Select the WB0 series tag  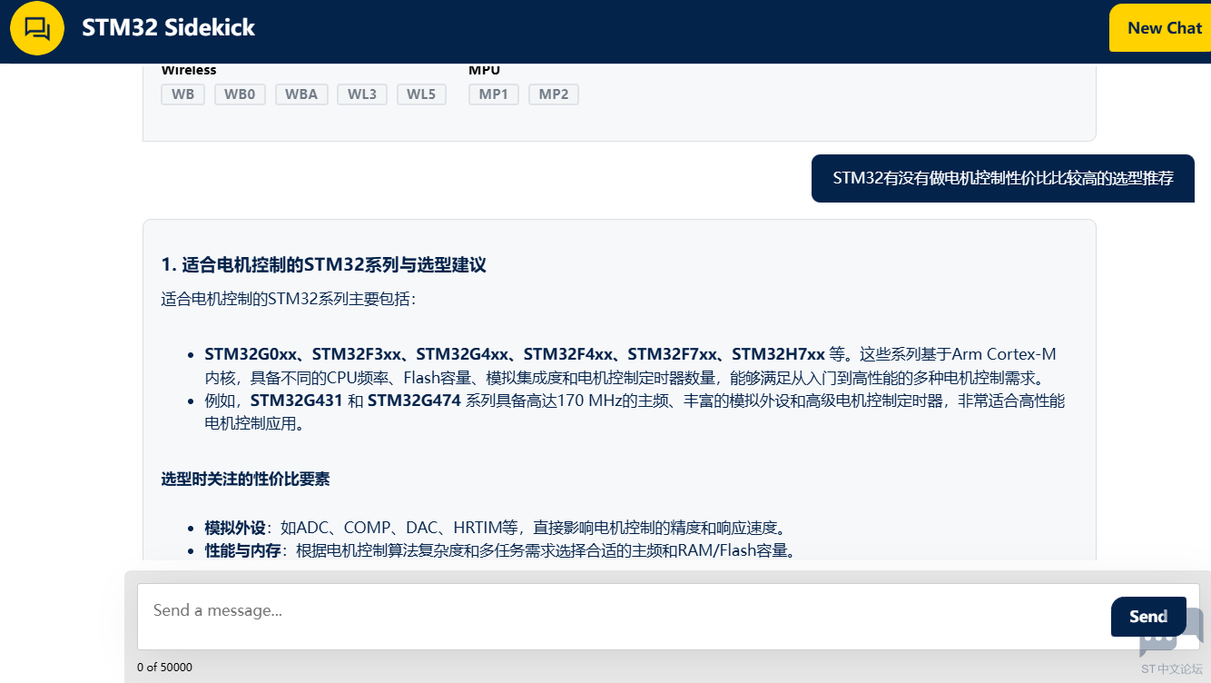click(x=240, y=94)
